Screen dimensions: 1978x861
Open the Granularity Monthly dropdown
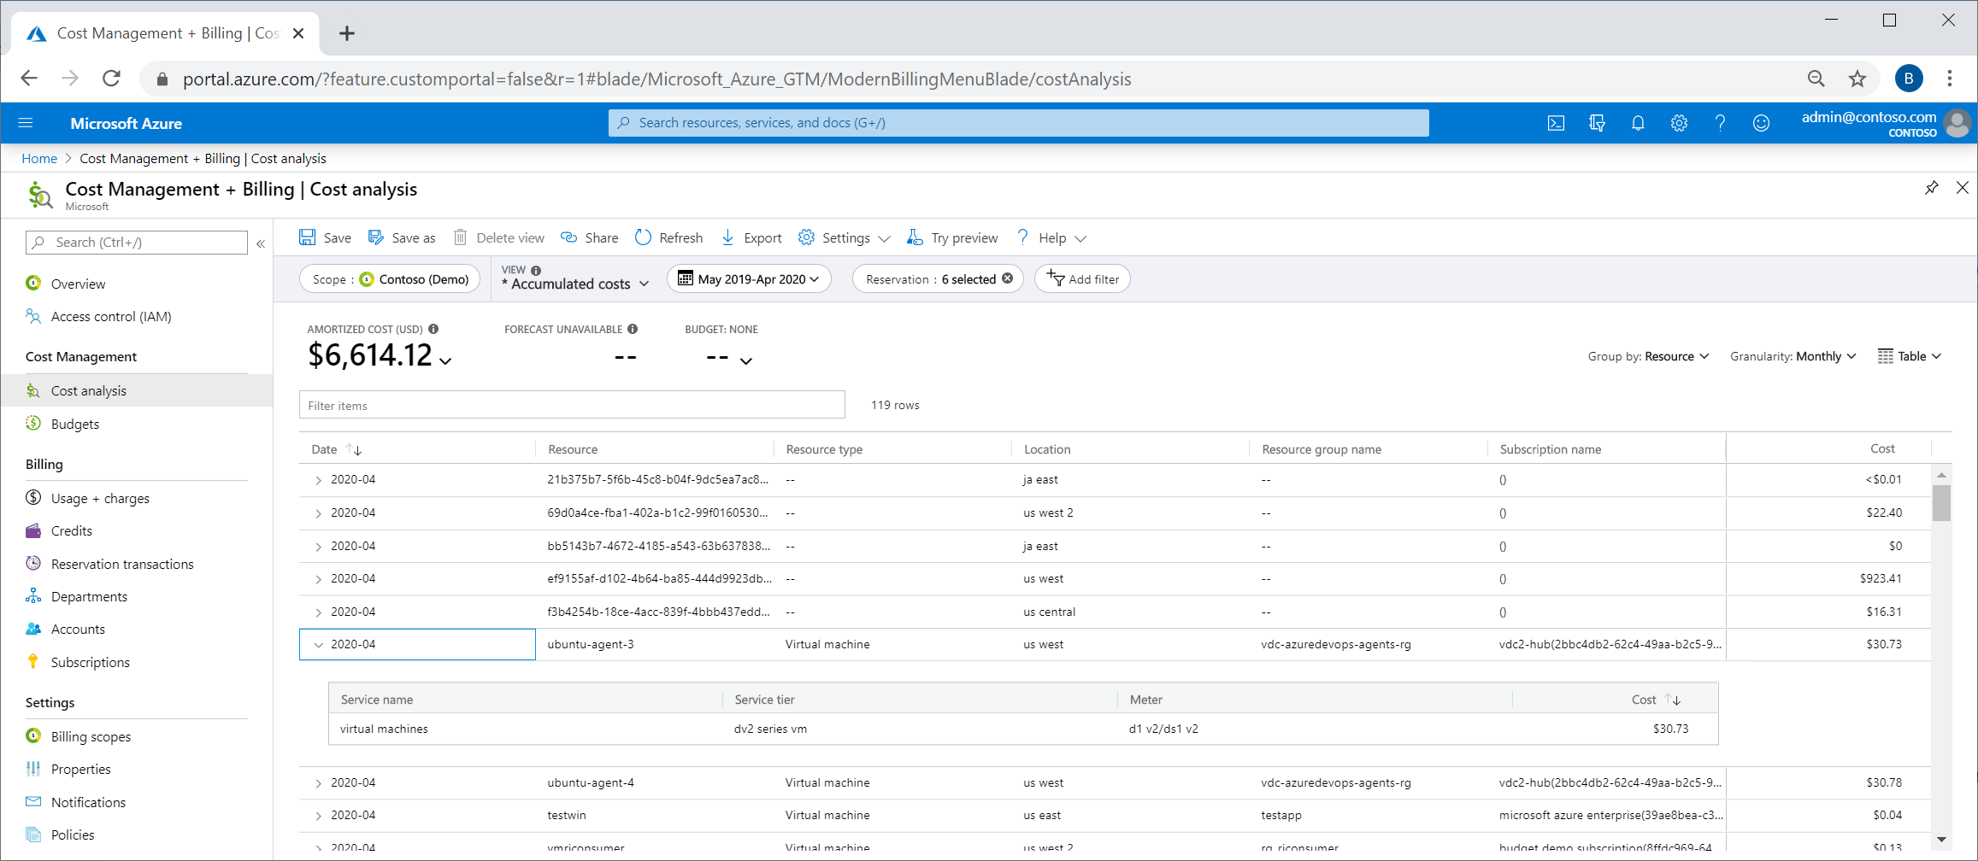(x=1793, y=356)
